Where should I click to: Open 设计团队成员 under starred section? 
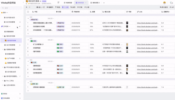10,18
